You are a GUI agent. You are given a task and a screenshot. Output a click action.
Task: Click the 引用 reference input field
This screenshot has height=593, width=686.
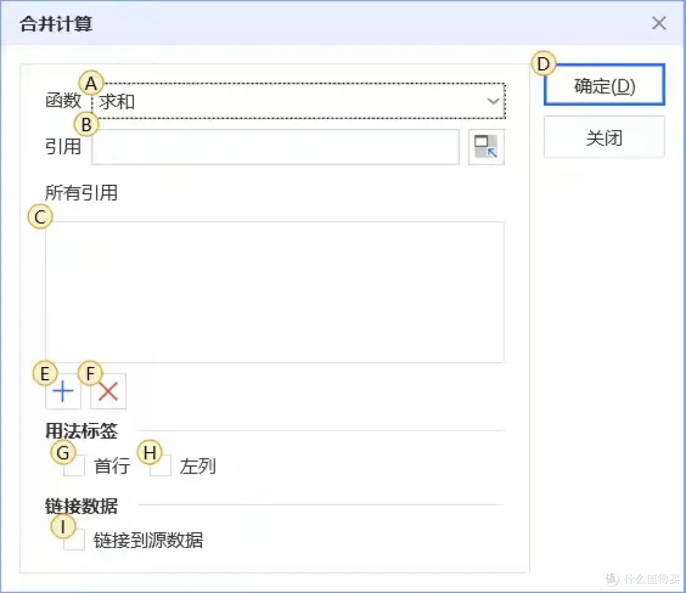pos(276,147)
